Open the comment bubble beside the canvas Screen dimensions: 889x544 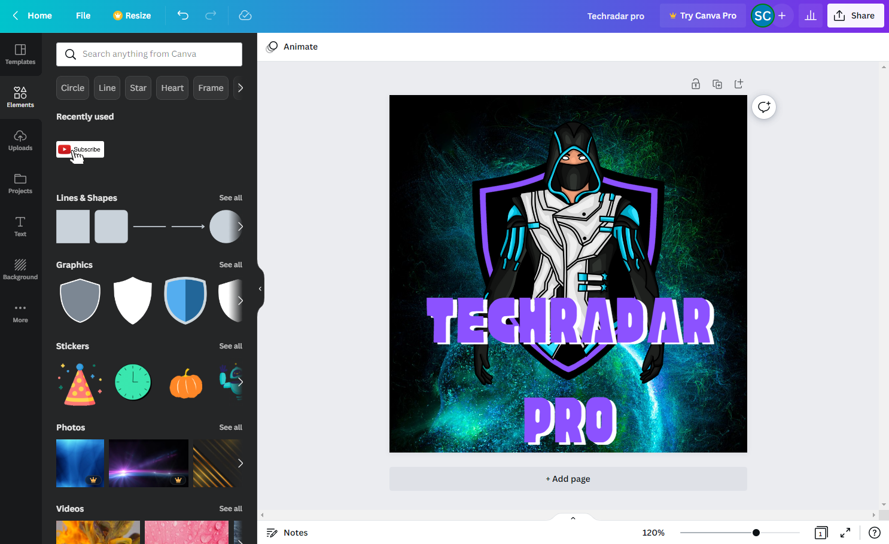pyautogui.click(x=764, y=106)
